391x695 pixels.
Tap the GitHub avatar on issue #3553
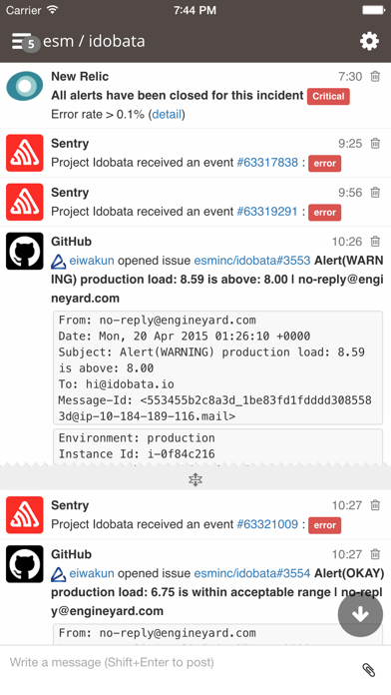coord(25,251)
